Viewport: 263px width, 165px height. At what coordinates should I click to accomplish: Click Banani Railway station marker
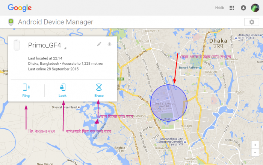200,67
